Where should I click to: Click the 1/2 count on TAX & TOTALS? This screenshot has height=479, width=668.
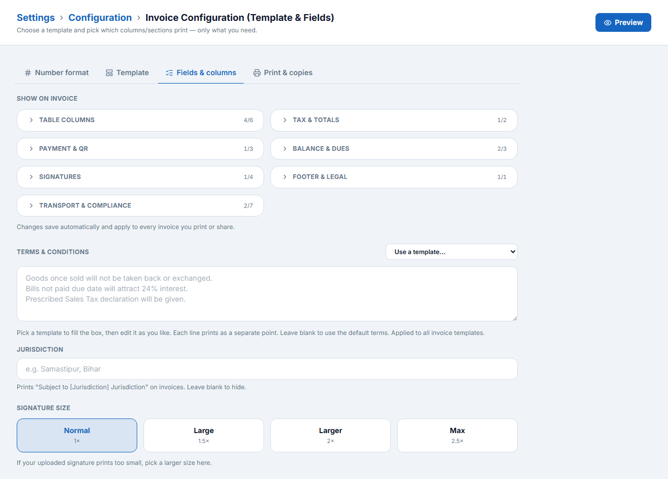502,120
